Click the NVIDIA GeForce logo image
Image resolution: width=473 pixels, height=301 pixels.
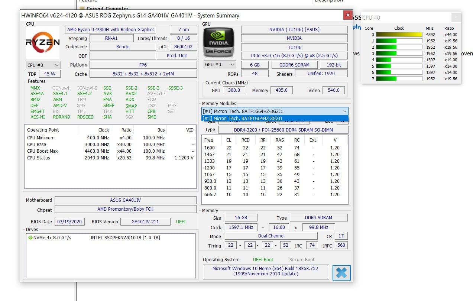point(220,42)
